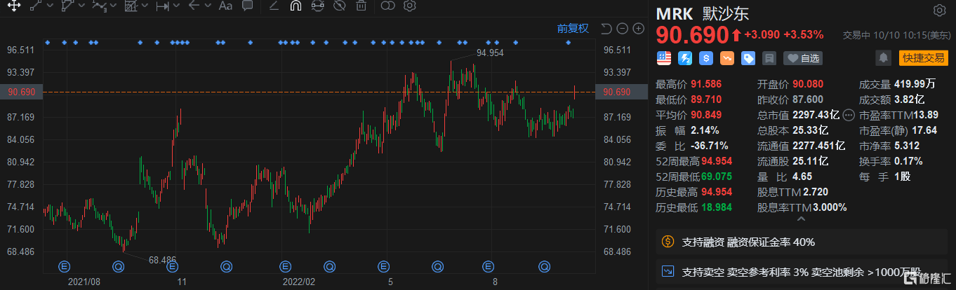Click the info circle beside 总市值
Screen dimensions: 956x290
click(848, 115)
